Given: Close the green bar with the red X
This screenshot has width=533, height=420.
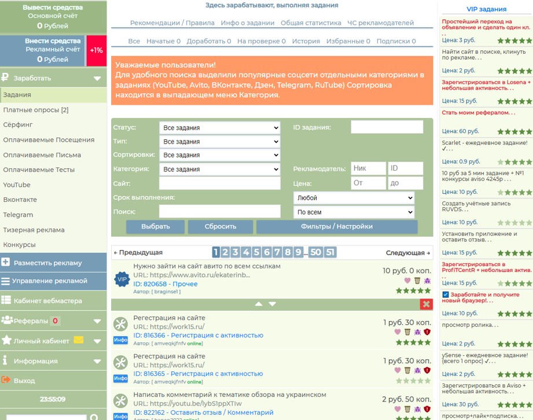Looking at the screenshot, I should (427, 304).
